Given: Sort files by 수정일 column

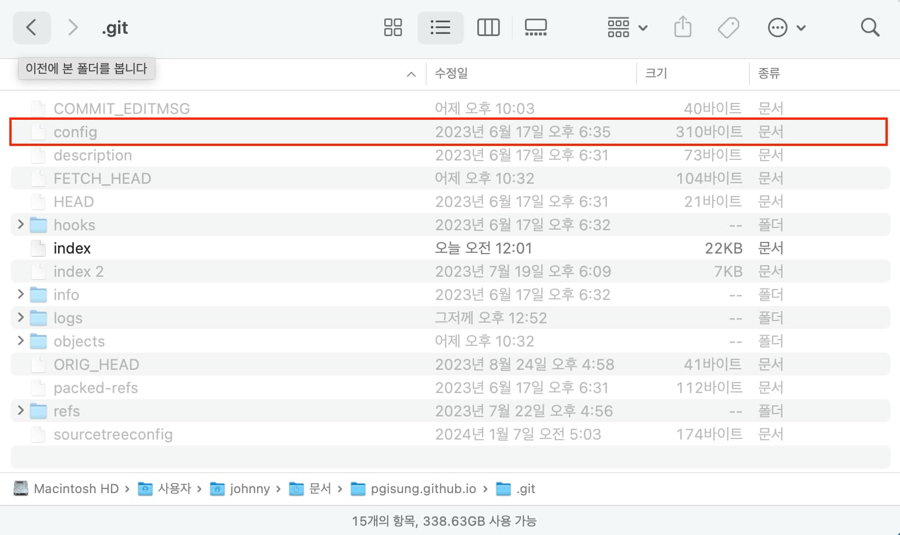Looking at the screenshot, I should (451, 74).
